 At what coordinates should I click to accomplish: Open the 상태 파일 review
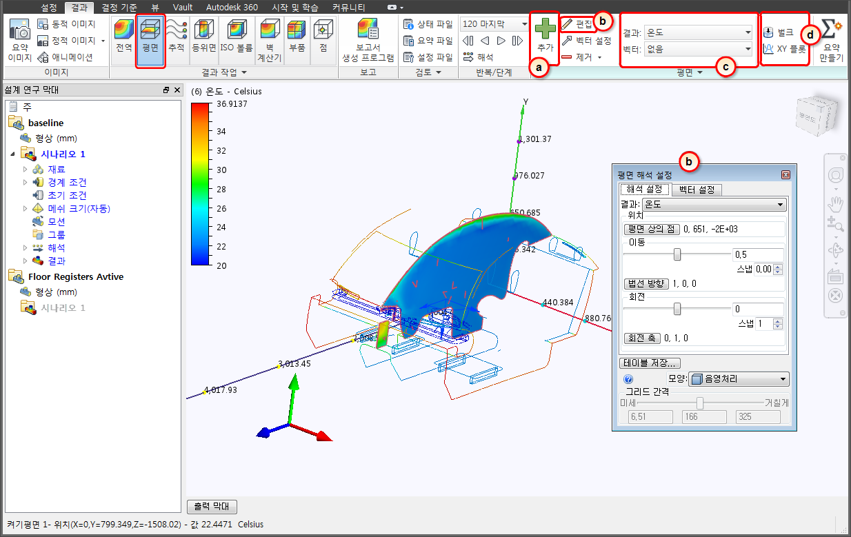click(428, 24)
